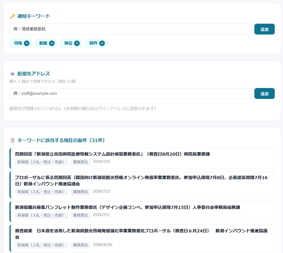
Task: Remove the 情報 keyword tag
Action: (x=27, y=43)
